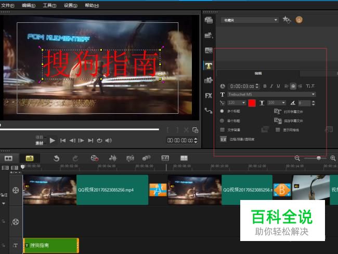Image resolution: width=338 pixels, height=254 pixels.
Task: Open the Transition (AB) library
Action: (x=209, y=50)
